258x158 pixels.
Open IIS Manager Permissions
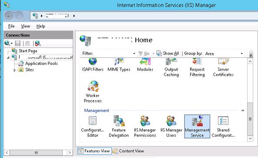click(145, 126)
